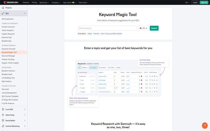210x131 pixels.
Task: Open Organic Traffic Insights in sidebar
Action: pyautogui.click(x=10, y=63)
